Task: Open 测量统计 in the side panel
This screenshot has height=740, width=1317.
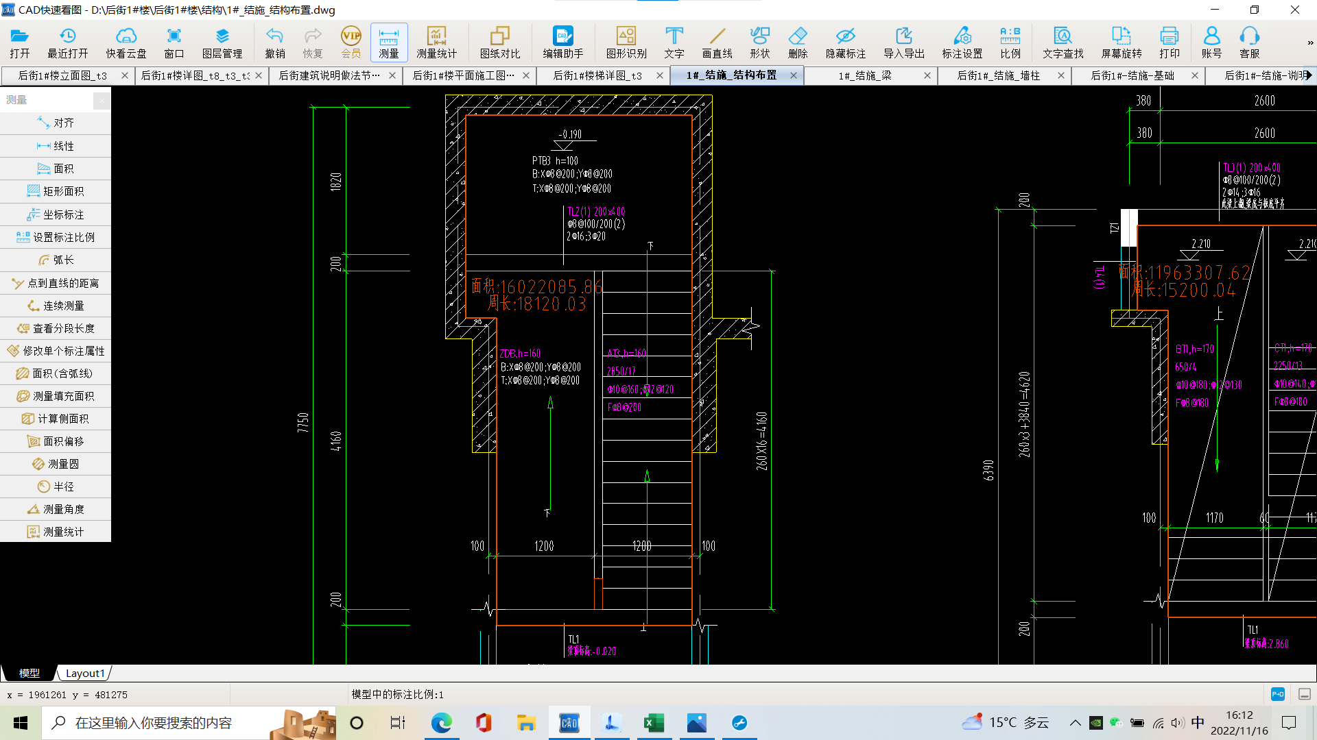Action: click(56, 532)
